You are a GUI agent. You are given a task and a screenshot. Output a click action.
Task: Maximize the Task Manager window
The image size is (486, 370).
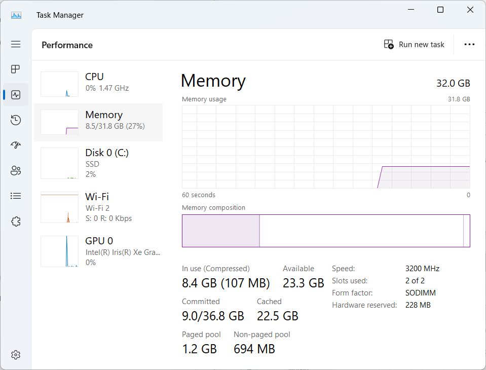(x=440, y=10)
